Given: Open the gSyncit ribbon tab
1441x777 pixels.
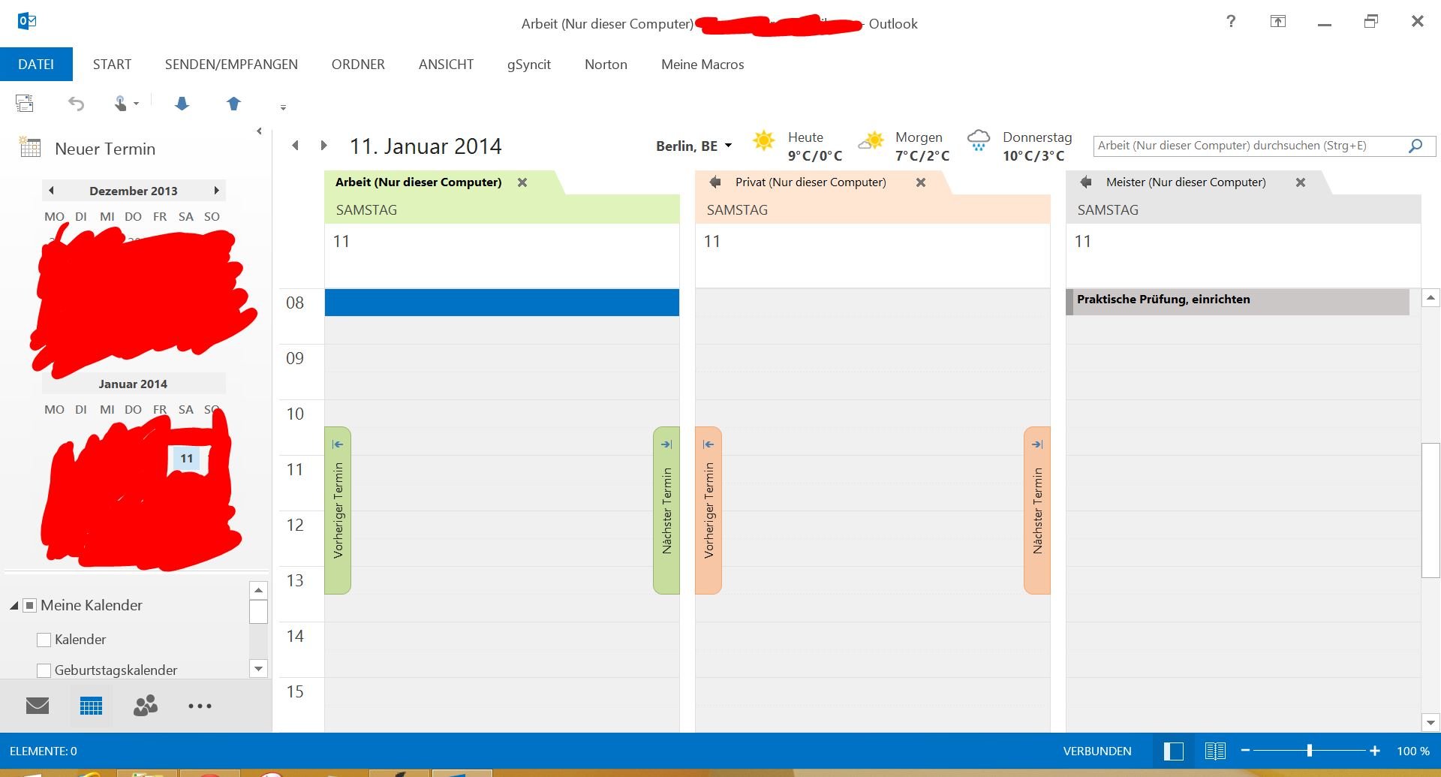Looking at the screenshot, I should click(x=529, y=64).
